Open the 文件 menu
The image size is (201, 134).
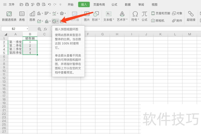pos(12,5)
